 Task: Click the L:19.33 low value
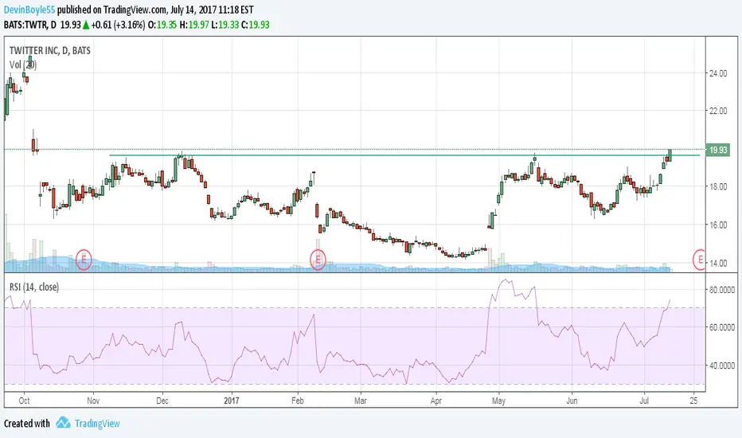point(225,25)
